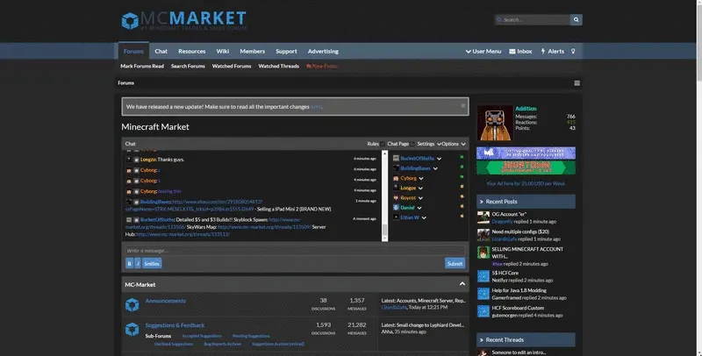Click the chat box vertical scrollbar
This screenshot has height=356, width=702.
click(384, 196)
